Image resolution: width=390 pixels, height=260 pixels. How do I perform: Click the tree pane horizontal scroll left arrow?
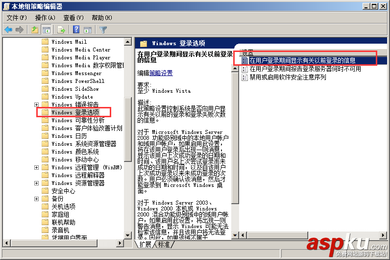pyautogui.click(x=7, y=243)
